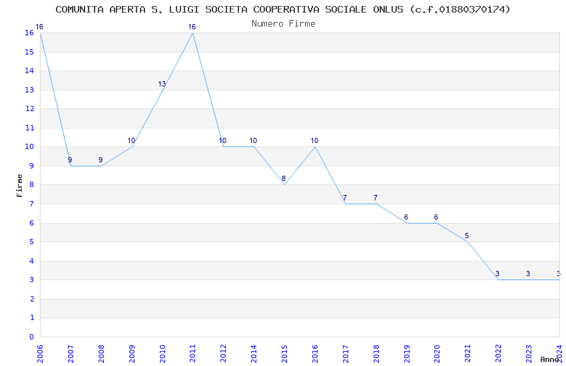Click the y-axis tick label 10
The width and height of the screenshot is (566, 366).
[x=29, y=147]
